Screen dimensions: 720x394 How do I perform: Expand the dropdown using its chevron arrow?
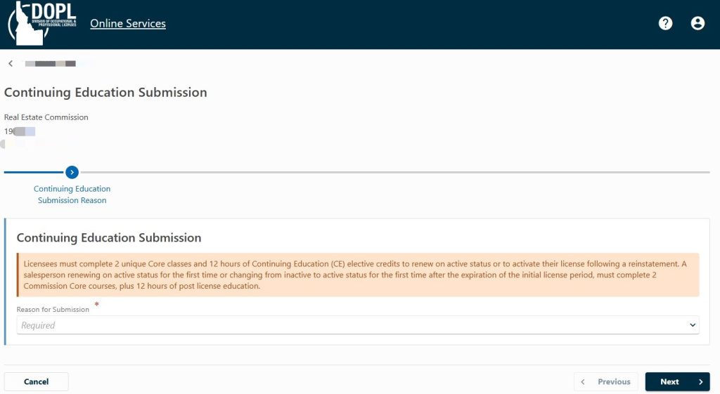coord(693,325)
